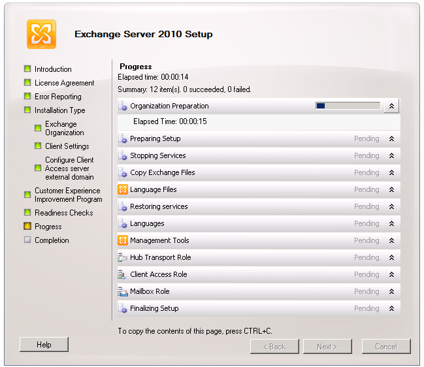Expand the Restoring services section chevron
Image resolution: width=424 pixels, height=367 pixels.
[x=391, y=207]
